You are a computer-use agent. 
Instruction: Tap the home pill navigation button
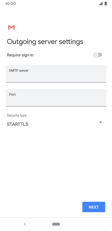[x=56, y=224]
